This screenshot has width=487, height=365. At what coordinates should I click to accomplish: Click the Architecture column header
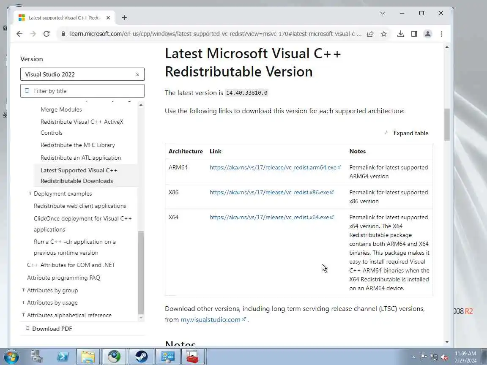(x=186, y=151)
